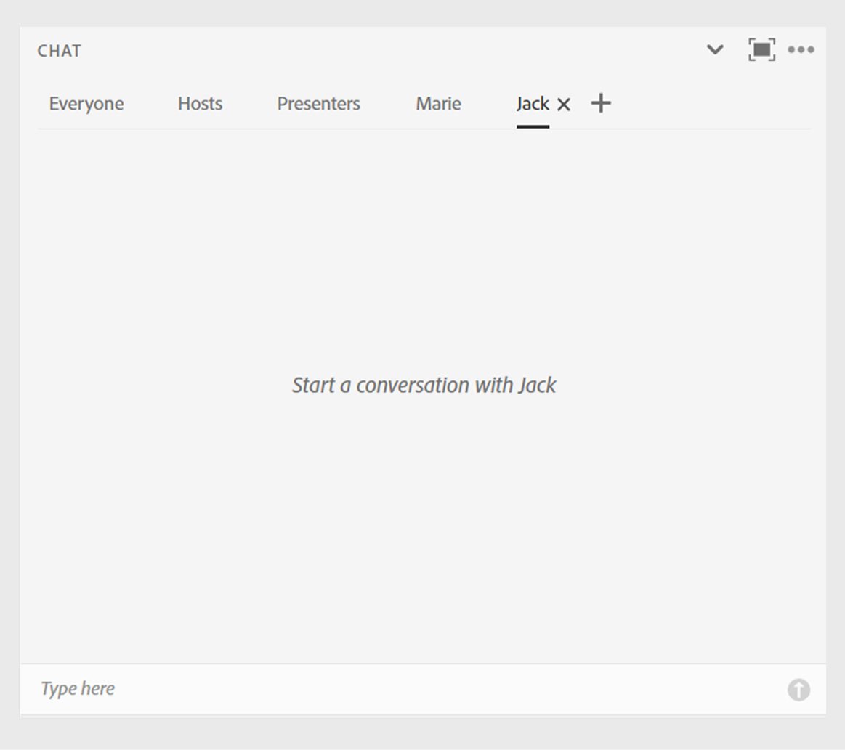Switch to the Everyone chat tab

[86, 104]
